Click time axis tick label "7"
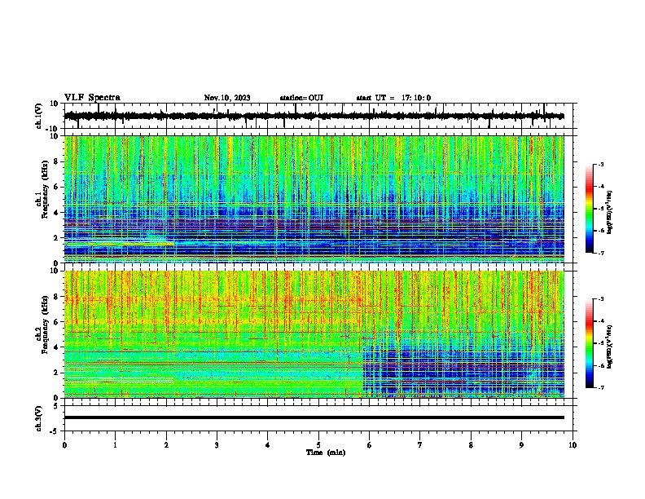The width and height of the screenshot is (645, 499). click(x=420, y=445)
